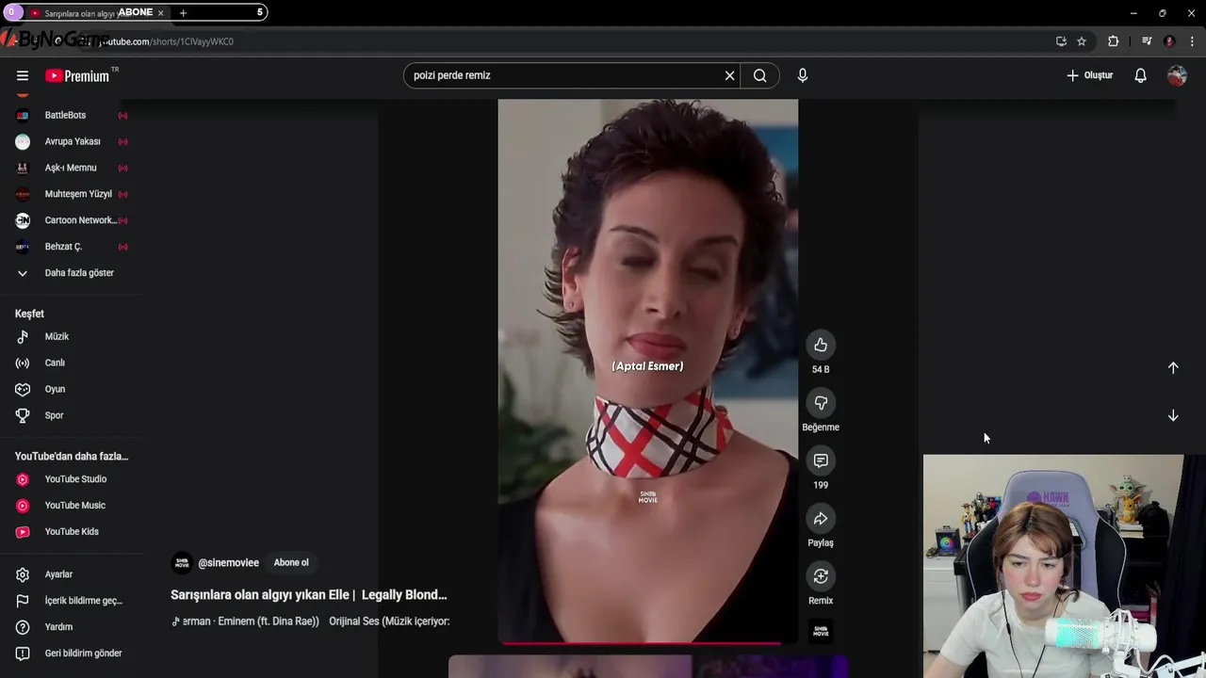This screenshot has width=1206, height=678.
Task: Go to the next short with down arrow
Action: pyautogui.click(x=1173, y=415)
